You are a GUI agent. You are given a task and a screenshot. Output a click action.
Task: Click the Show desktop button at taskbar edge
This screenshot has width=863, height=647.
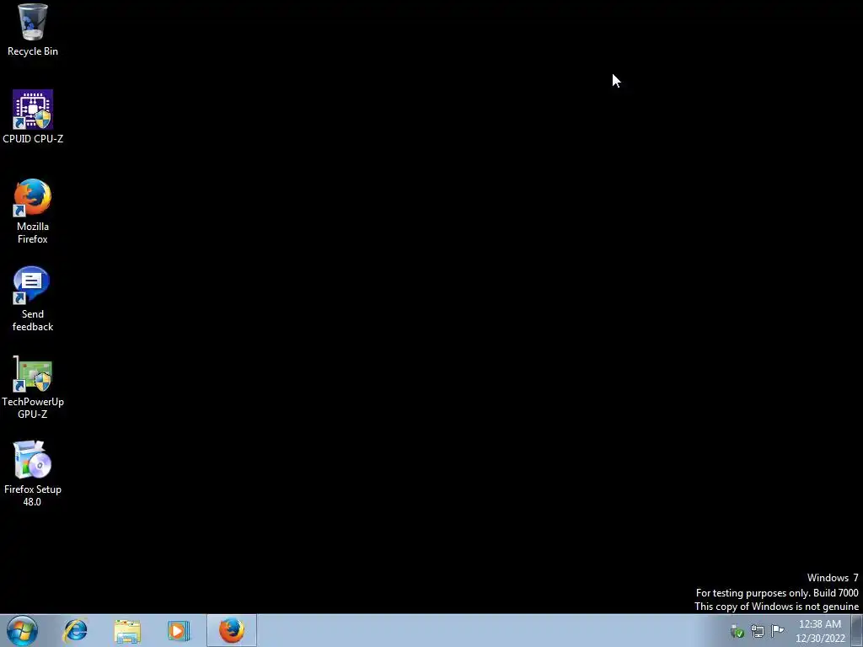tap(857, 631)
